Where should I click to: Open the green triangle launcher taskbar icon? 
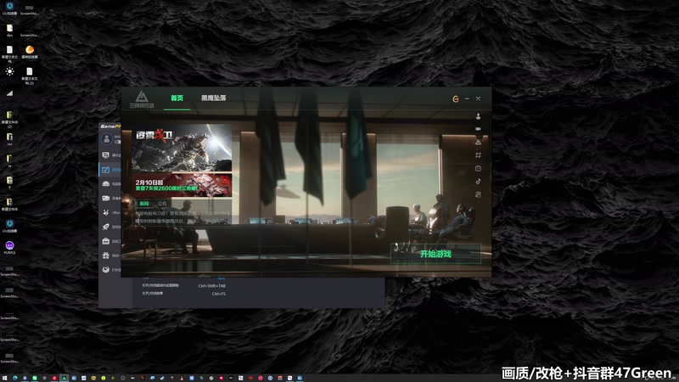[65, 378]
